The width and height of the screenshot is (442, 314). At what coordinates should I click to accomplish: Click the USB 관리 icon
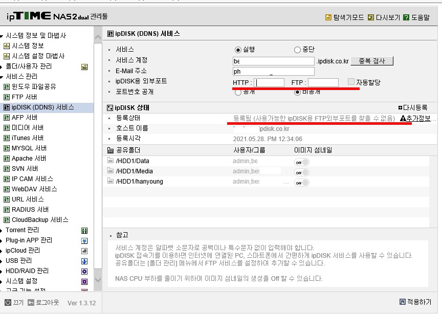84,261
